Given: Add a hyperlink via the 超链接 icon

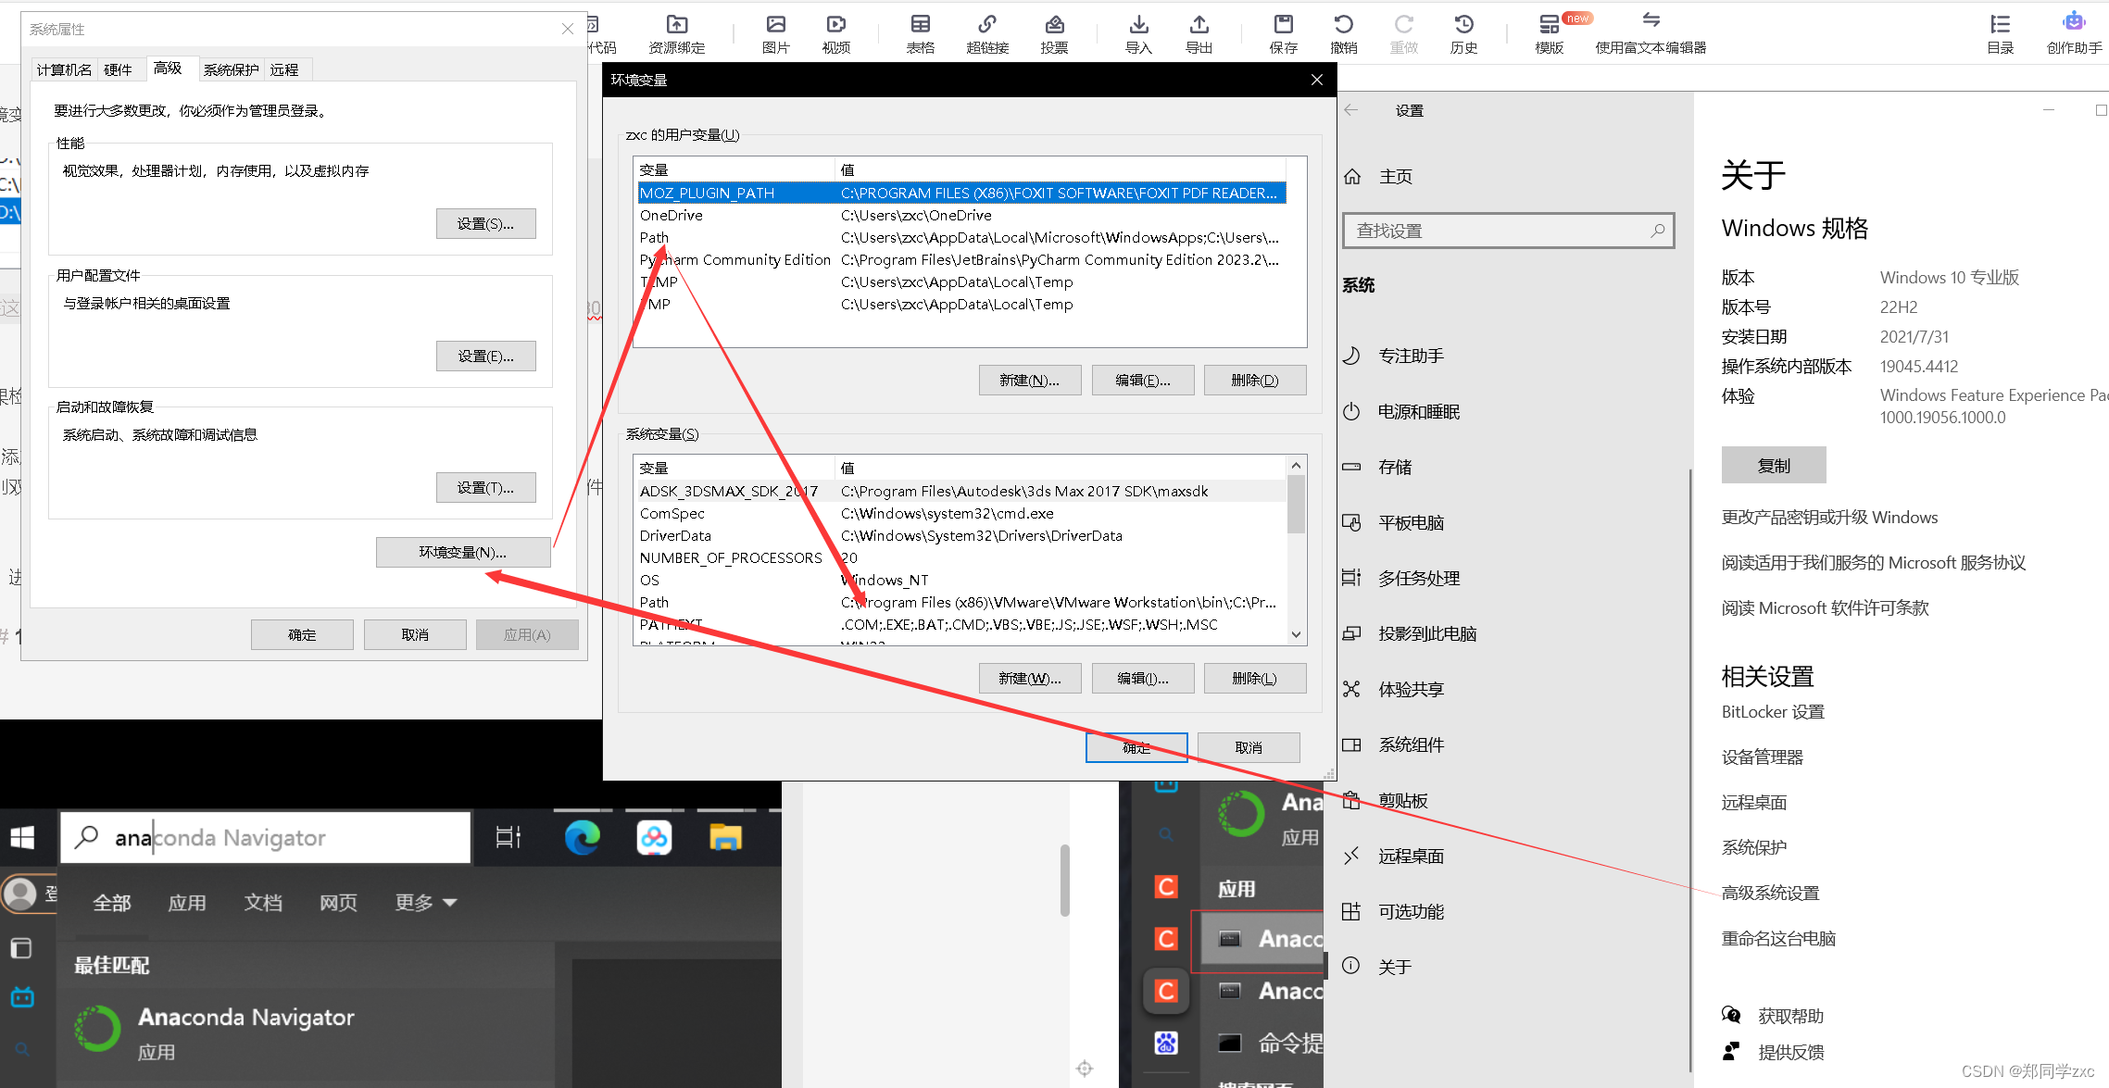Looking at the screenshot, I should [x=987, y=34].
